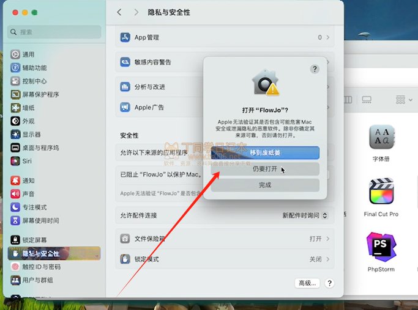Choose Open Anyway (仍要打开) in dialog
Viewport: 418px width, 310px height.
point(265,169)
